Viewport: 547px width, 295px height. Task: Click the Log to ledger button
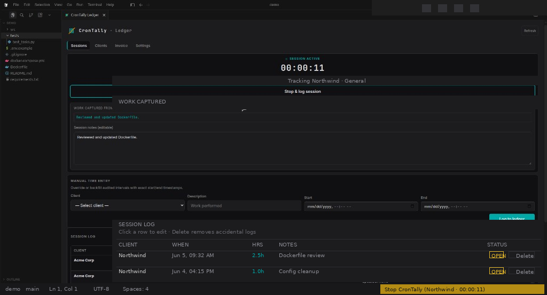point(512,217)
